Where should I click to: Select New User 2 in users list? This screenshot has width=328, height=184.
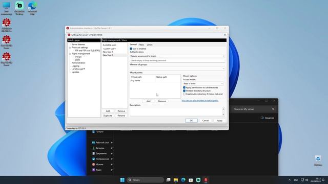114,55
